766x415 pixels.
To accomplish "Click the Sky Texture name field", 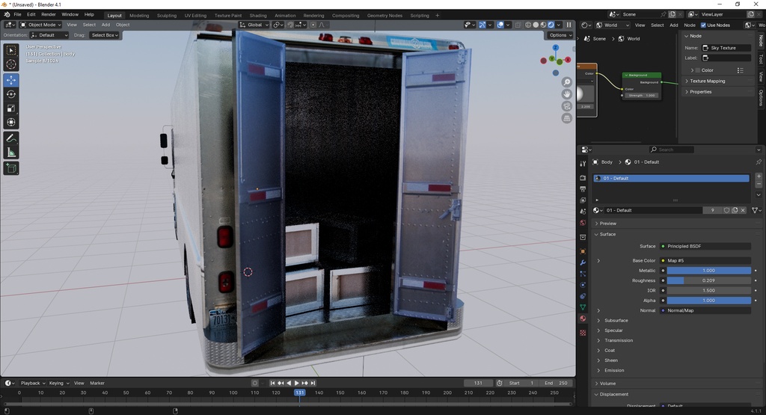I will coord(727,48).
